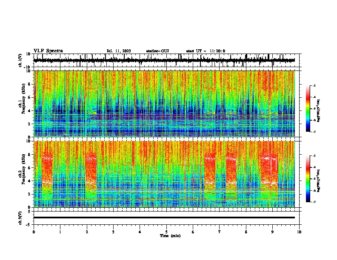Click the 'ch.3(V)' axis label
This screenshot has height=260, width=337.
point(20,218)
